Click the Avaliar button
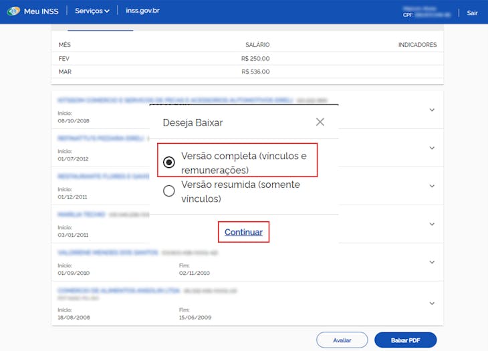Screen dimensions: 488x351 coord(342,340)
